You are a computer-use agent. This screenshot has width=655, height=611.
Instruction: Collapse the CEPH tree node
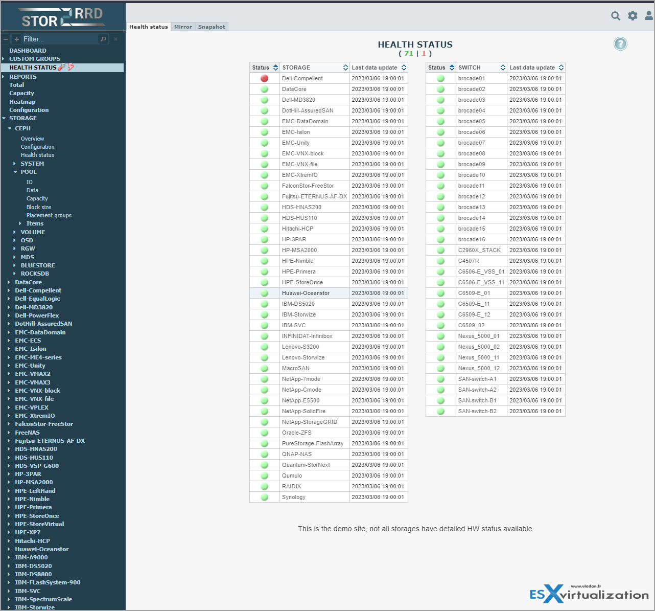(9, 128)
